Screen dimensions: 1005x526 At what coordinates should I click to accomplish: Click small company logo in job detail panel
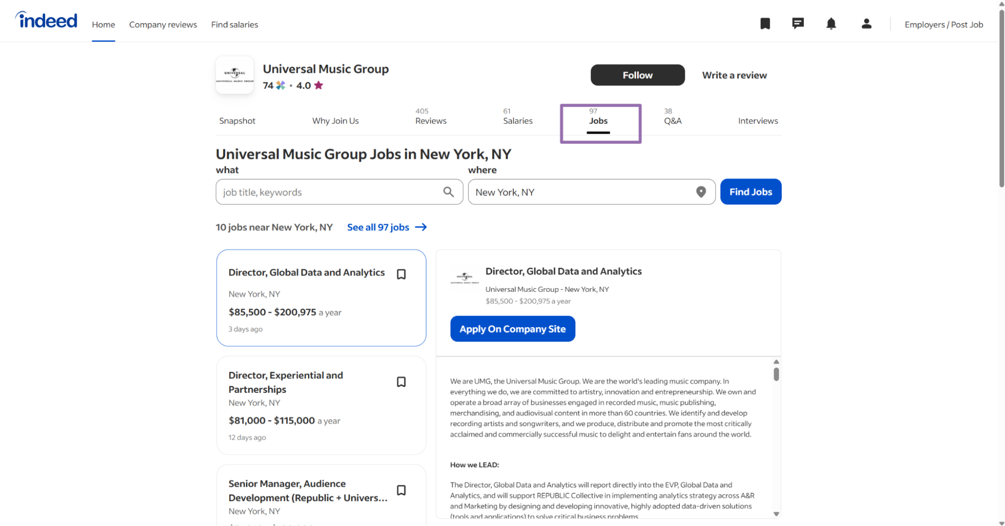coord(465,278)
